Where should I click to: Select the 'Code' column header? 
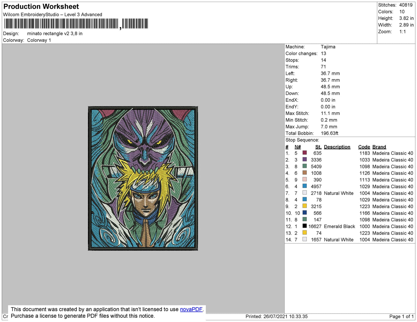(x=364, y=147)
